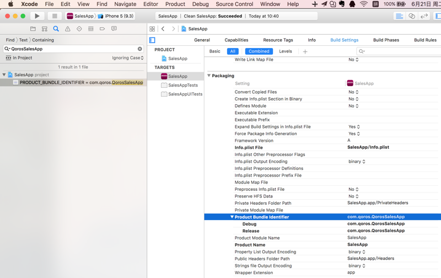This screenshot has height=278, width=441.
Task: Toggle the project and targets list sidebar
Action: pyautogui.click(x=152, y=40)
